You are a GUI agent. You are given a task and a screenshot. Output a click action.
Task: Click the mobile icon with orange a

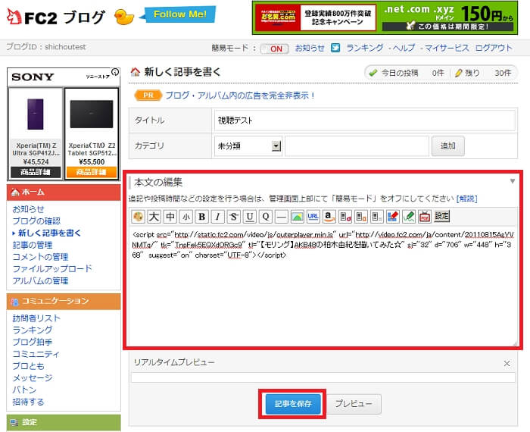pos(361,217)
